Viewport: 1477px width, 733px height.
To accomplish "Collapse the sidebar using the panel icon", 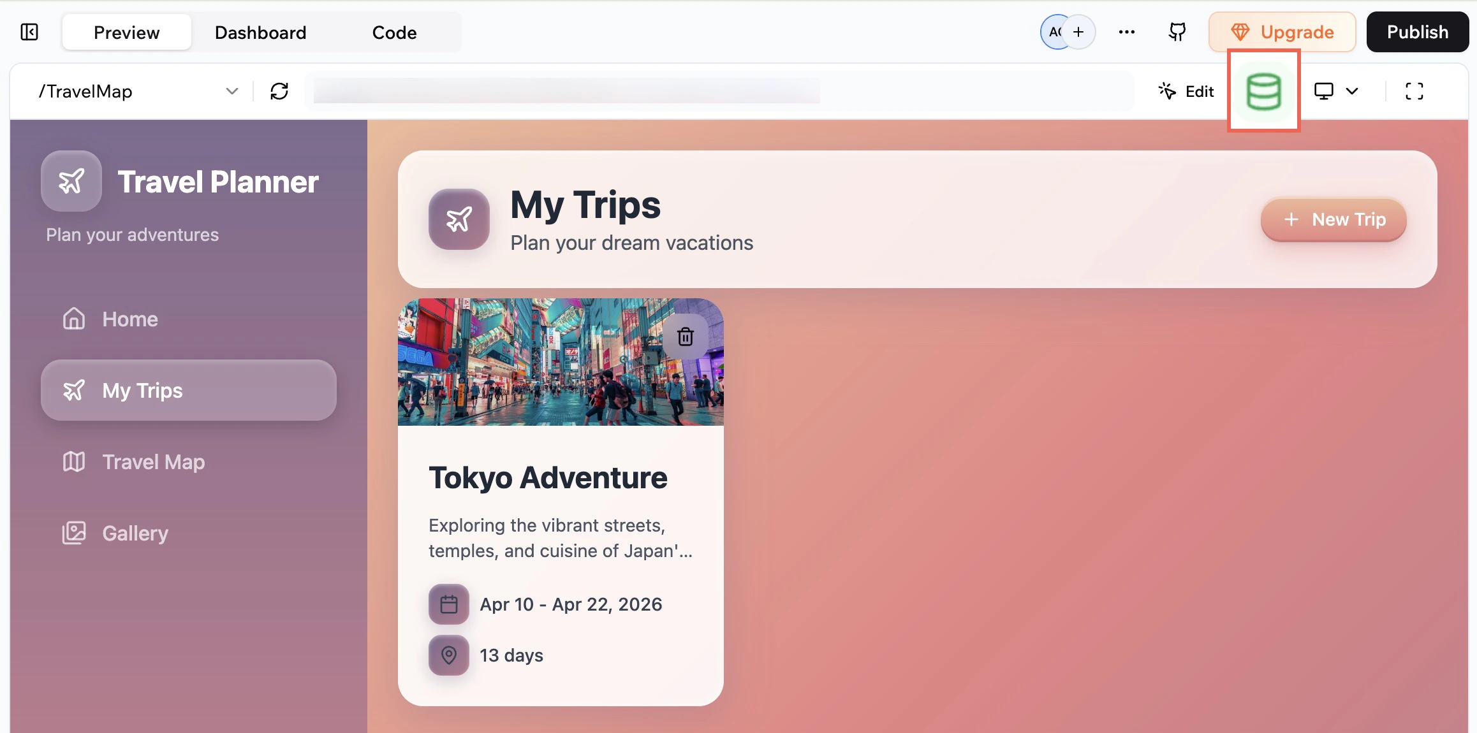I will [x=29, y=31].
